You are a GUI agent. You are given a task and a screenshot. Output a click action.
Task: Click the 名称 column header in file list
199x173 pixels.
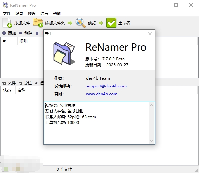pyautogui.click(x=21, y=90)
